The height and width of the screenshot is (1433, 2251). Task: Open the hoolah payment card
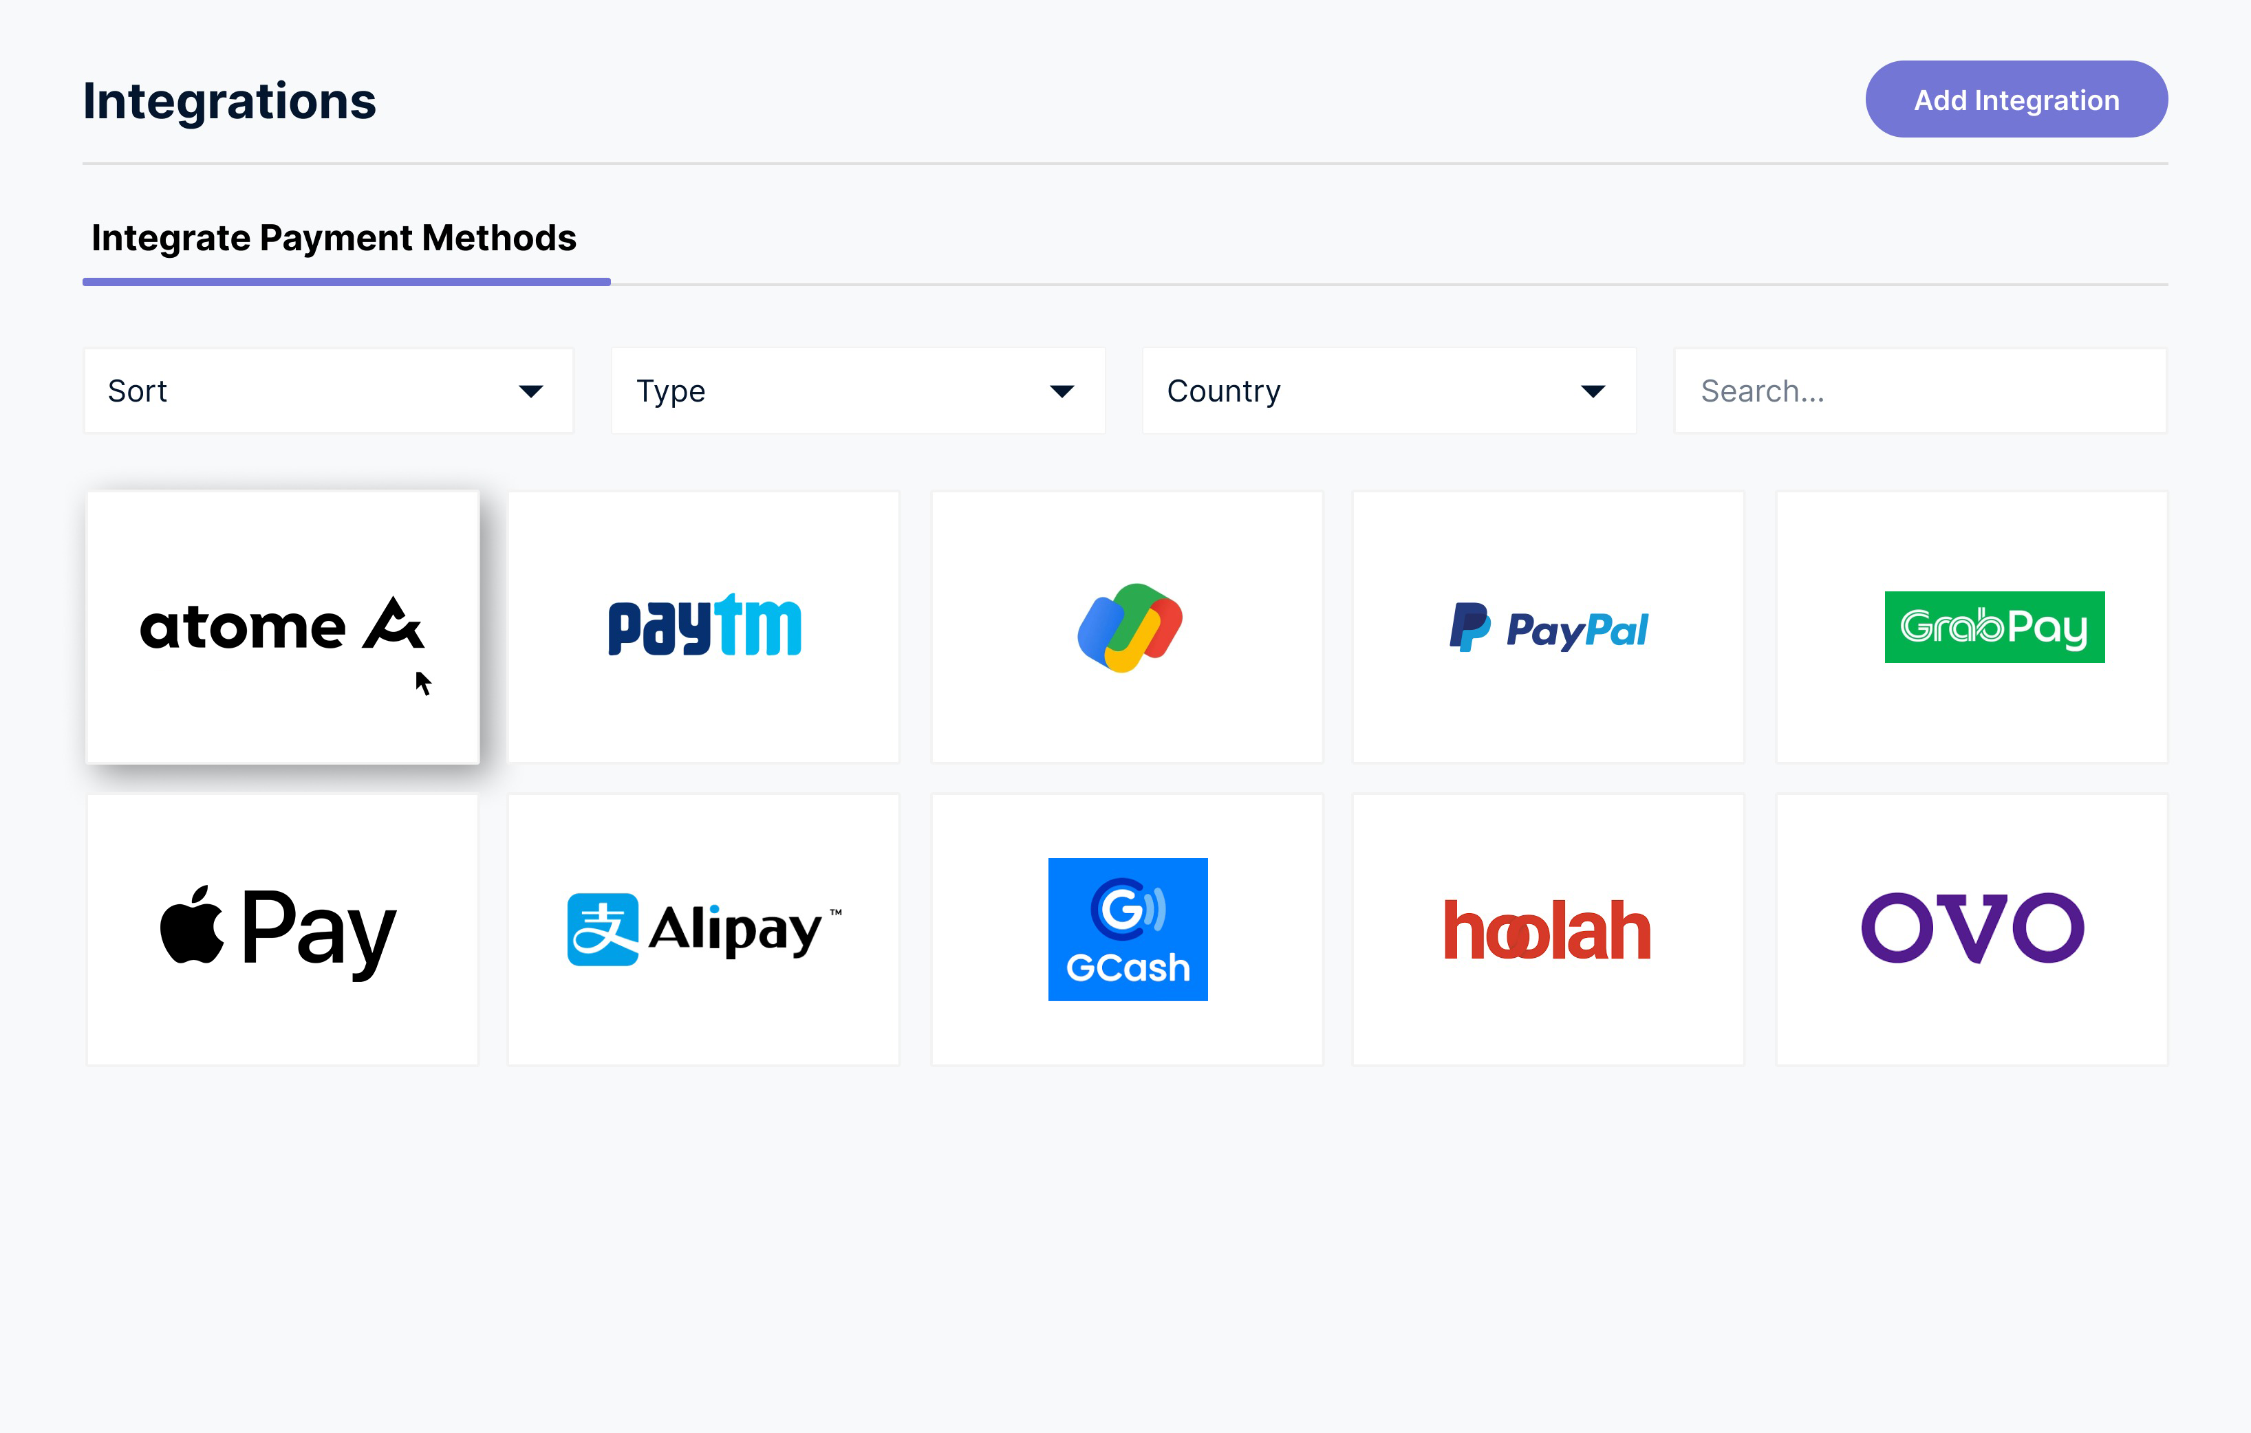click(1548, 930)
